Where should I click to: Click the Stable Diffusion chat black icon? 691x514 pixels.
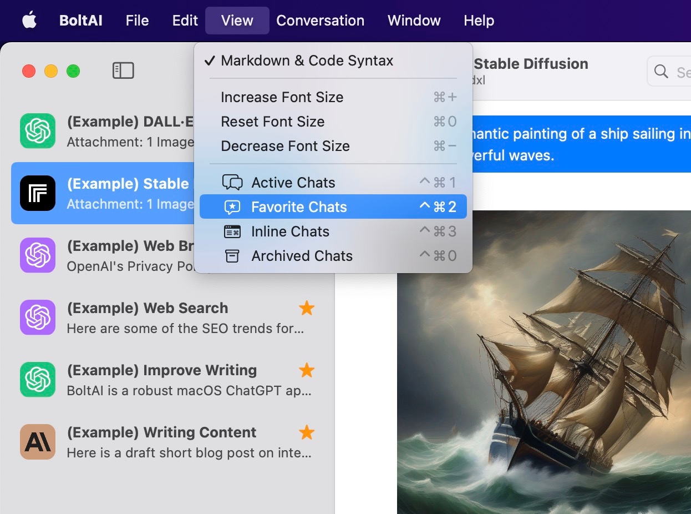click(x=38, y=193)
